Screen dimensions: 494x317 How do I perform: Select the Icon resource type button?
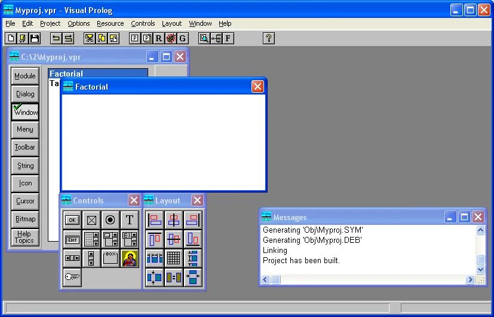[x=25, y=183]
